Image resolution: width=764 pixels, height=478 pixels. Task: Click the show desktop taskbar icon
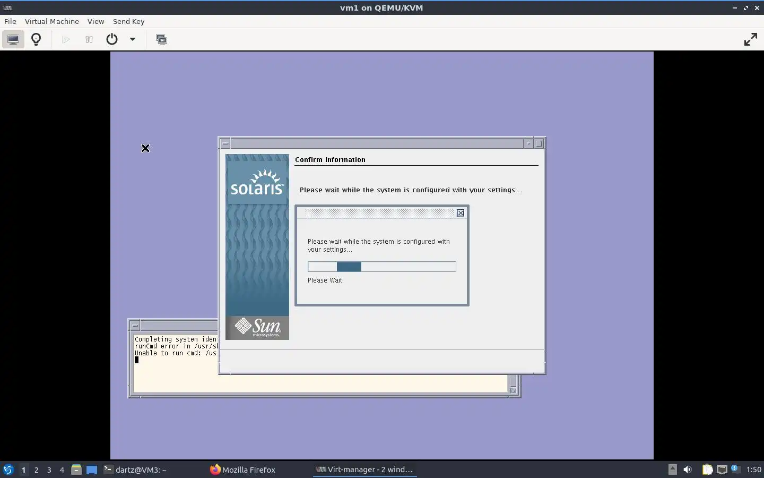tap(92, 470)
